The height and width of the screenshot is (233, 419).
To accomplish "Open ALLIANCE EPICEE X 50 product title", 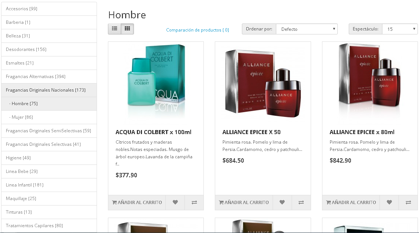I will 251,132.
